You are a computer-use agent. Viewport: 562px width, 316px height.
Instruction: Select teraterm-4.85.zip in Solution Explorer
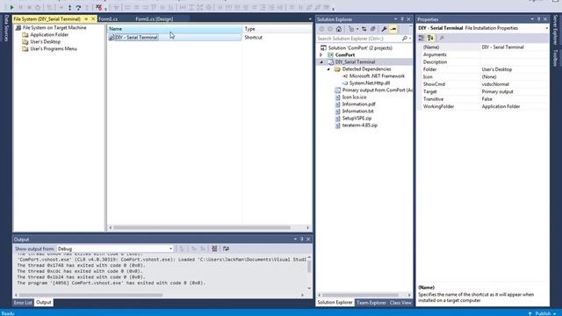(x=359, y=126)
